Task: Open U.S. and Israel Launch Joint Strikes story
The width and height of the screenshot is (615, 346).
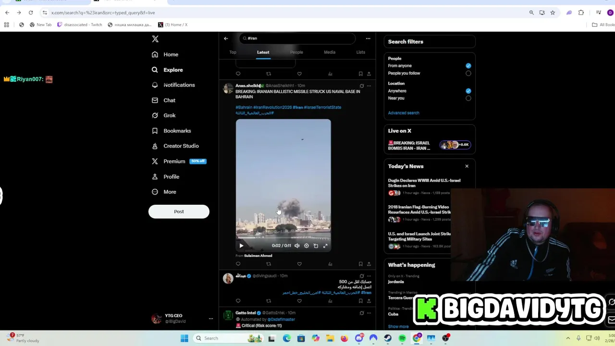Action: point(419,236)
